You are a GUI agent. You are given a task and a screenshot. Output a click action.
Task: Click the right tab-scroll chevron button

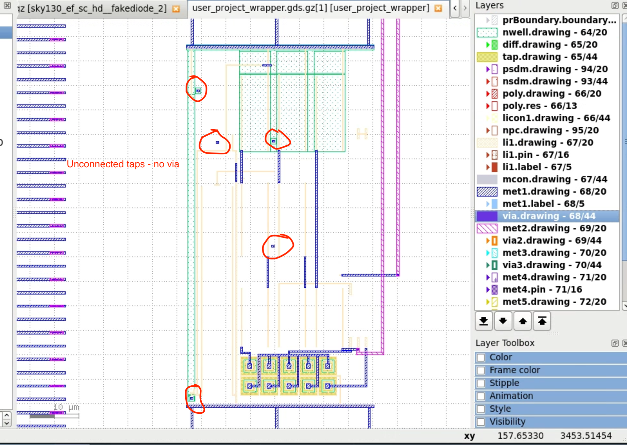pos(465,8)
